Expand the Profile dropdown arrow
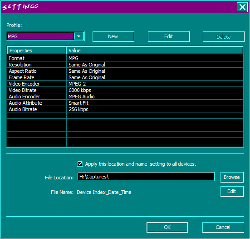The height and width of the screenshot is (239, 250). 79,36
